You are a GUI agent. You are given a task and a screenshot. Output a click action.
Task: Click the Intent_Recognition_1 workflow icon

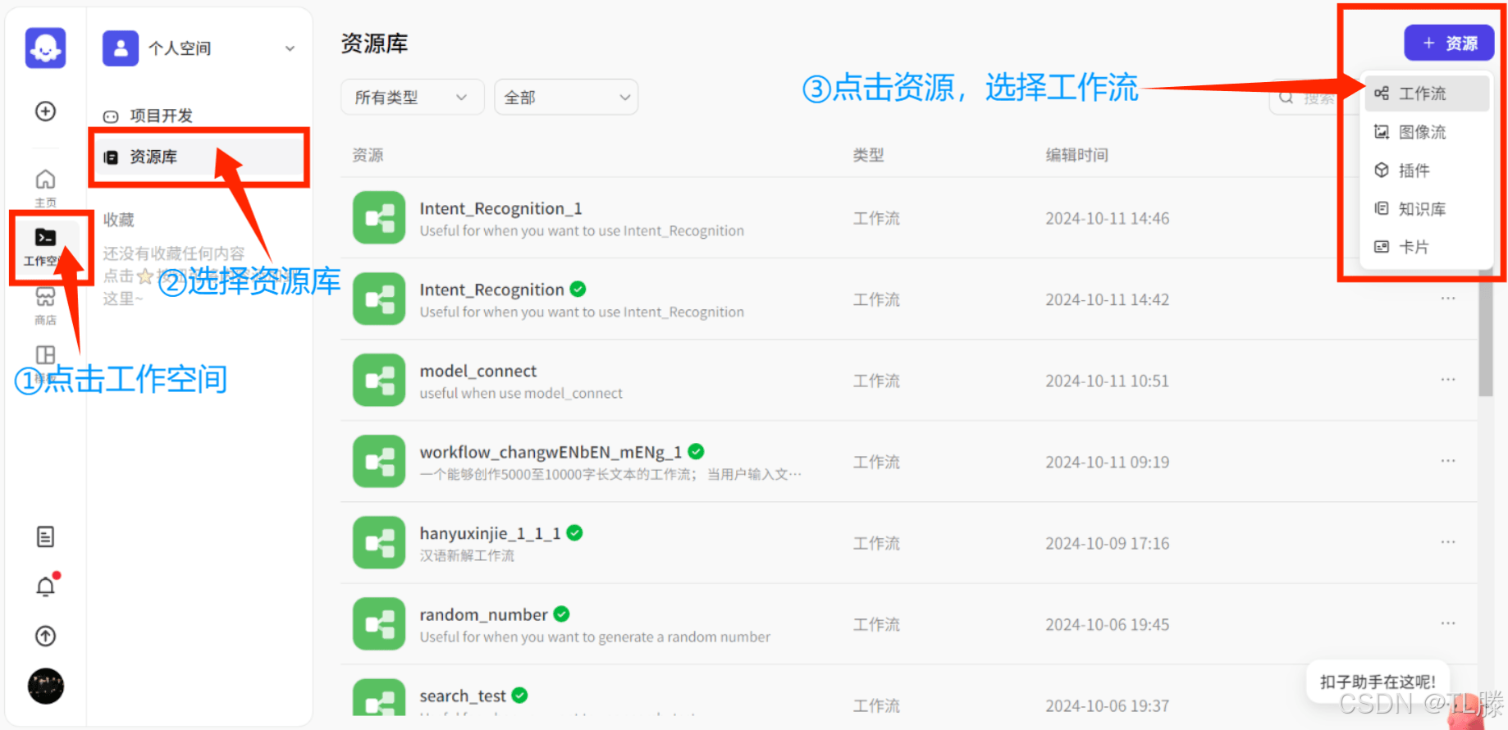tap(379, 217)
